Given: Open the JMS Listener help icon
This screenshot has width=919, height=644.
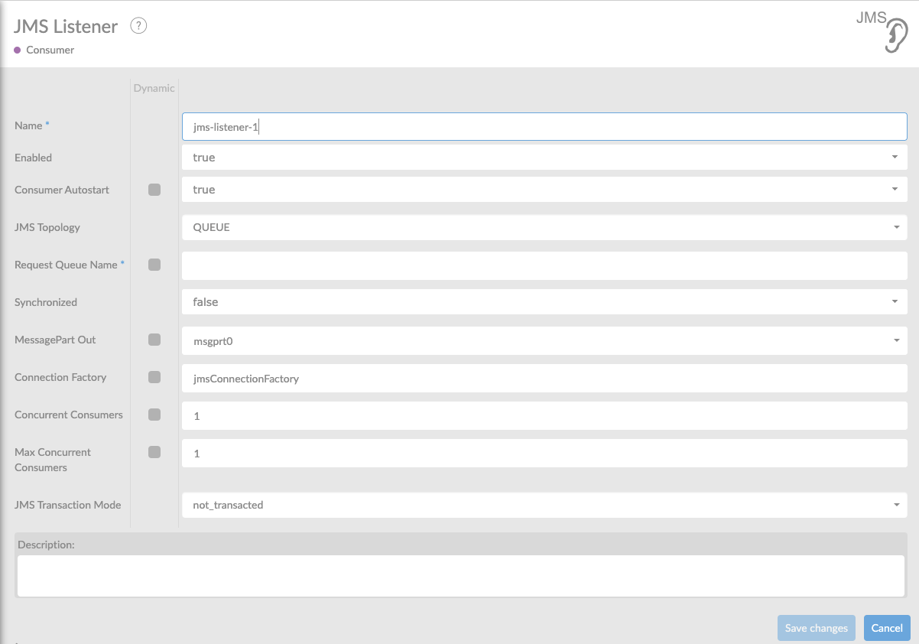Looking at the screenshot, I should (x=138, y=26).
